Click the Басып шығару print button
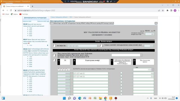Viewport: 180px width, 101px height. pyautogui.click(x=96, y=23)
